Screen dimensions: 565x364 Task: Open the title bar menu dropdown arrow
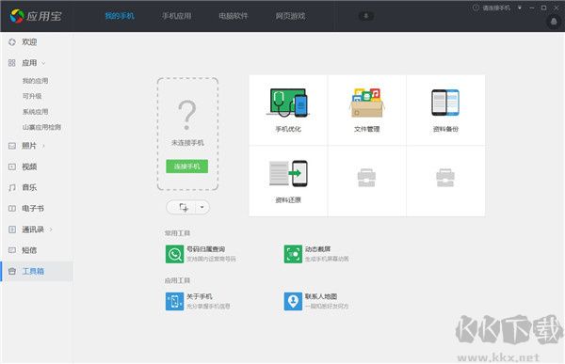click(x=519, y=8)
